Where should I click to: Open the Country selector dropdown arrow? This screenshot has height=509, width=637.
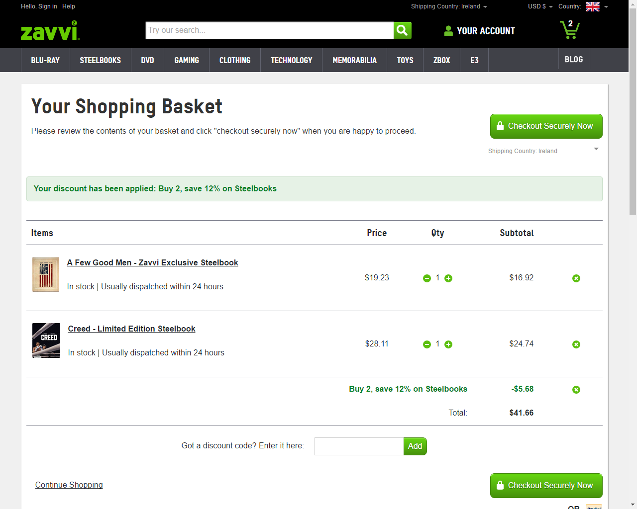coord(606,7)
